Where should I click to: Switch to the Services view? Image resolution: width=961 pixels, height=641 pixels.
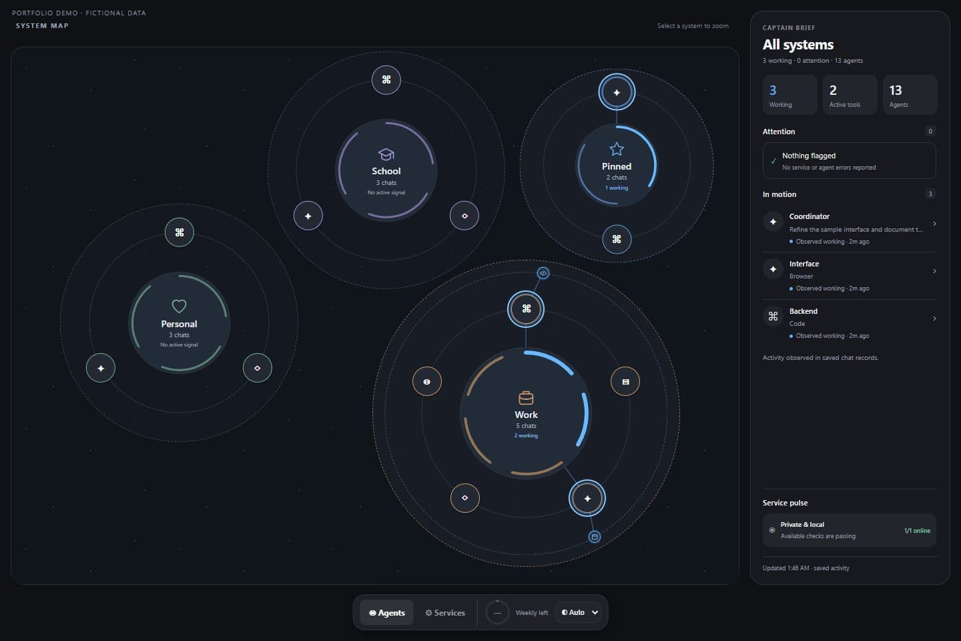click(x=445, y=612)
